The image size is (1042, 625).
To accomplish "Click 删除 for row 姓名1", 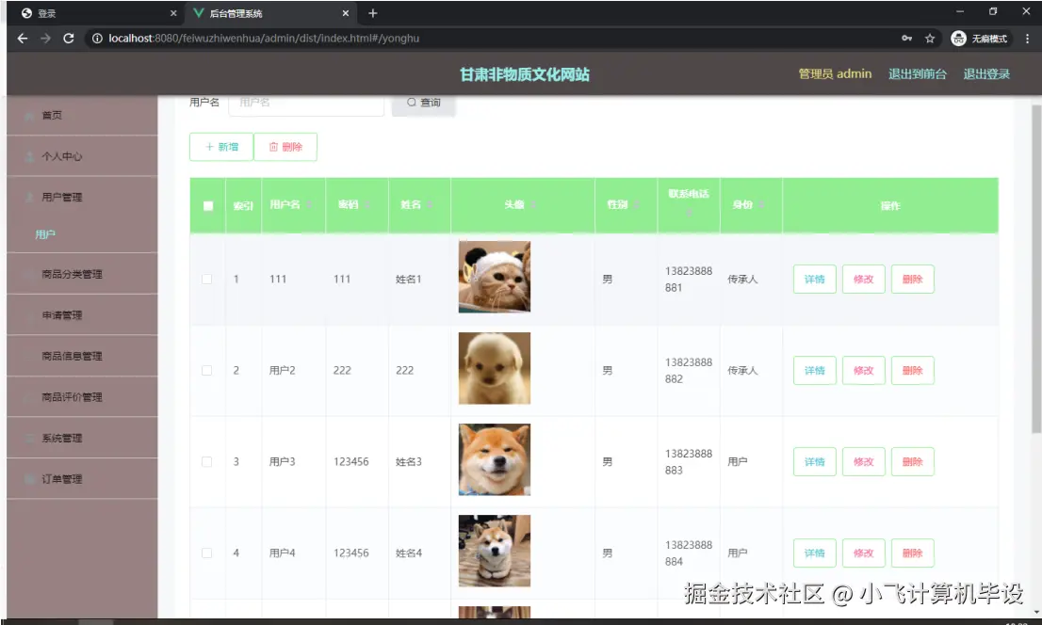I will coord(912,279).
